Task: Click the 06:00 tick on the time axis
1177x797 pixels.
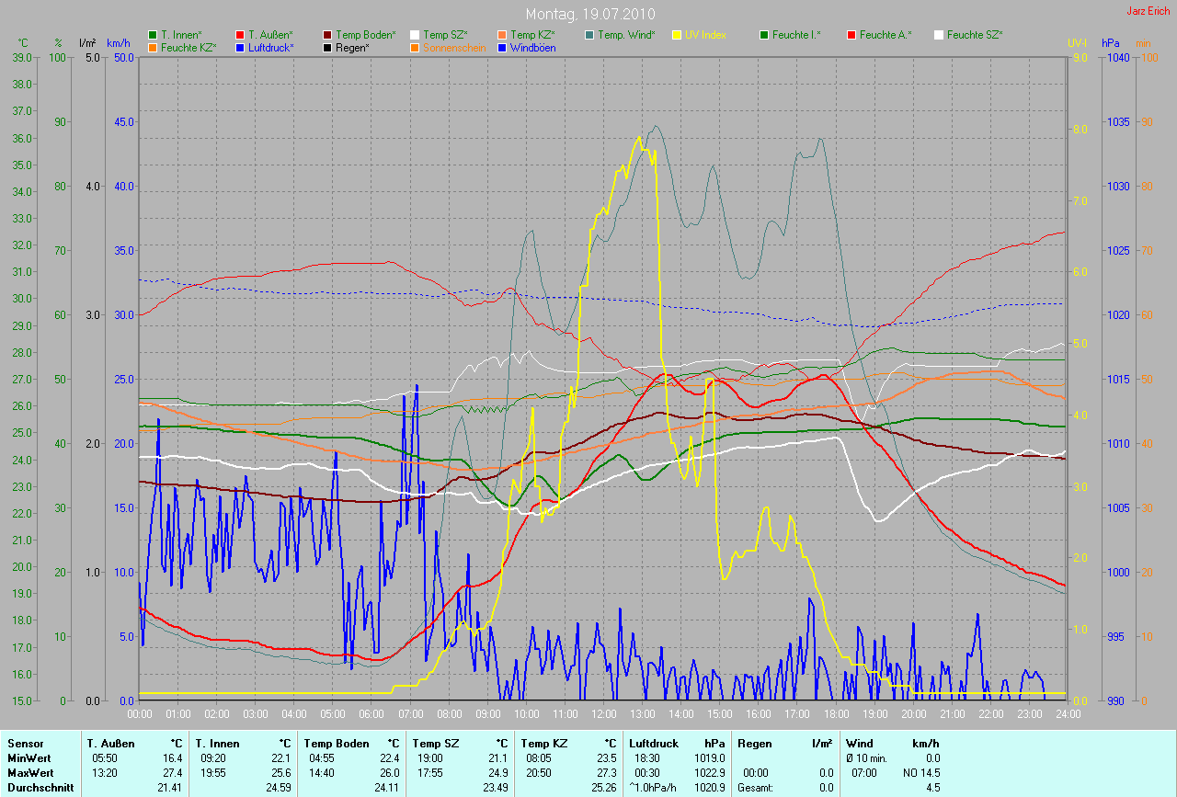Action: pyautogui.click(x=371, y=713)
